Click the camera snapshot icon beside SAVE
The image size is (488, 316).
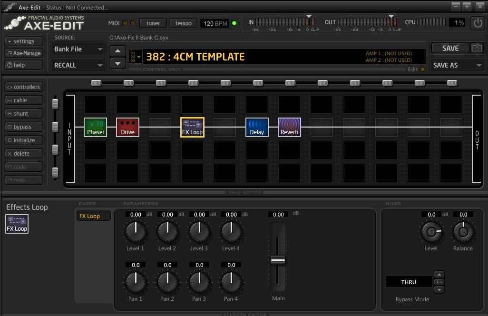[477, 48]
